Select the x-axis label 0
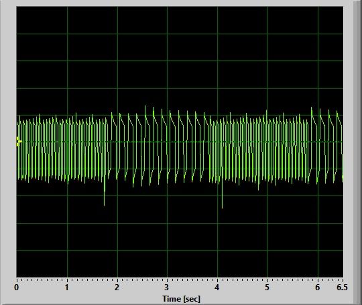 (x=16, y=288)
